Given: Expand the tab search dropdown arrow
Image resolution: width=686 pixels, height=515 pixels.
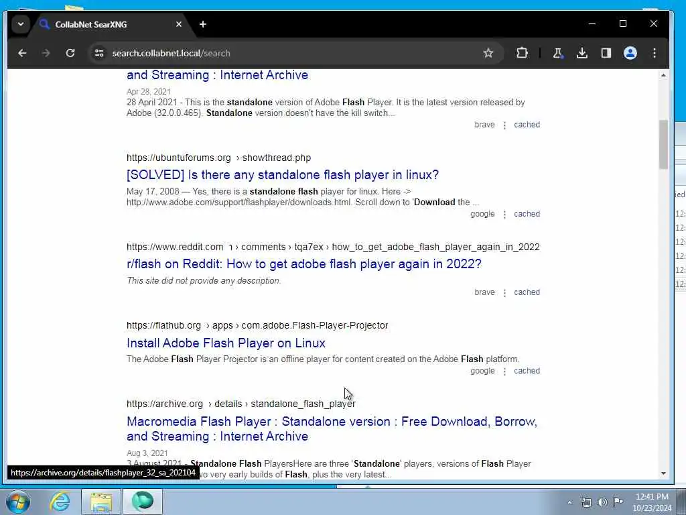Looking at the screenshot, I should coord(21,24).
